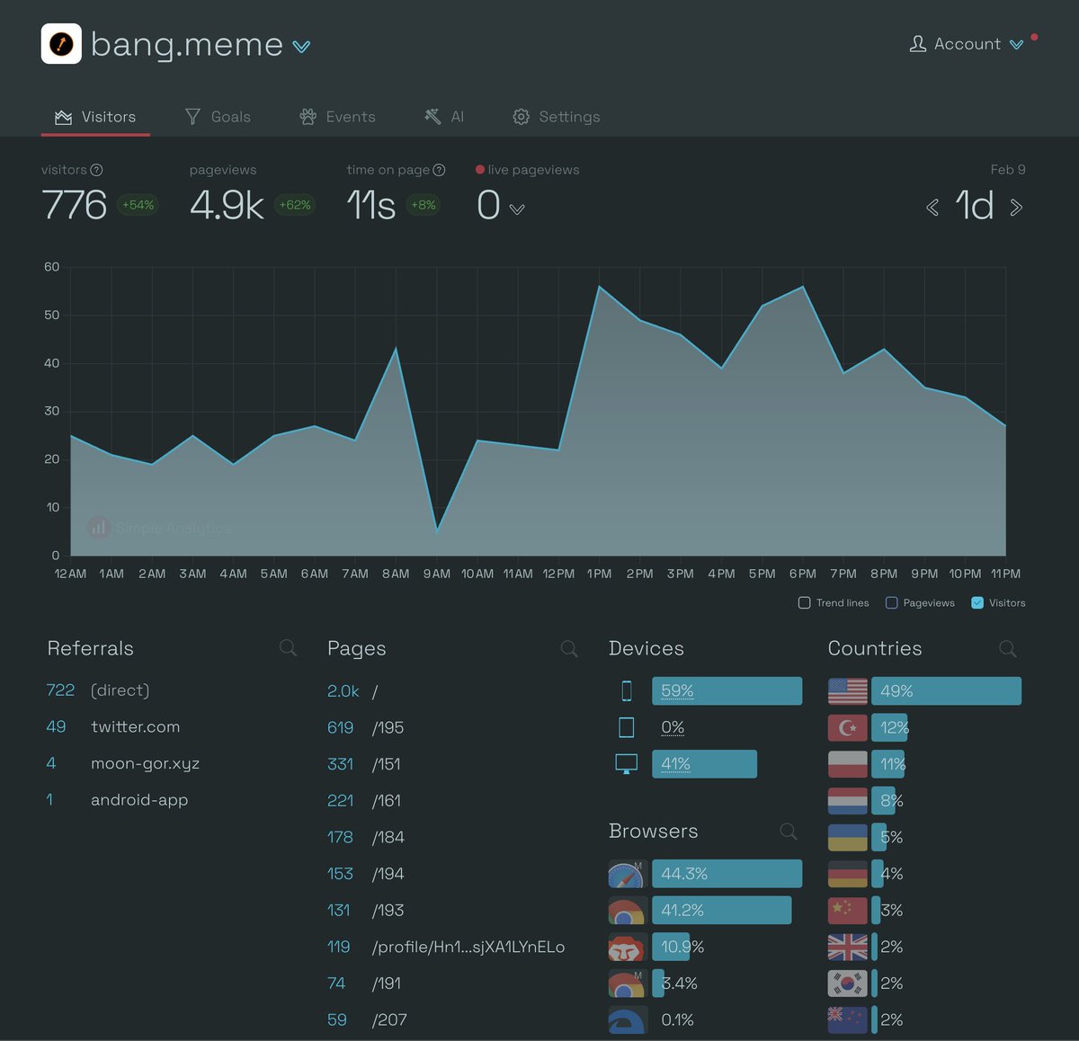Search referrals with the magnifier icon

click(288, 648)
